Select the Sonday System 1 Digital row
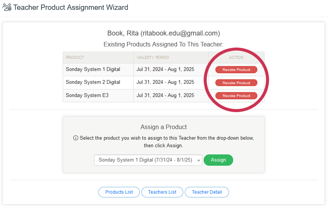Viewport: 328px width, 208px height. click(x=93, y=69)
